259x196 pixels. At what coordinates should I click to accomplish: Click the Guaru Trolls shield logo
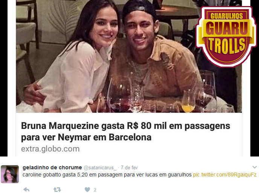pyautogui.click(x=226, y=36)
